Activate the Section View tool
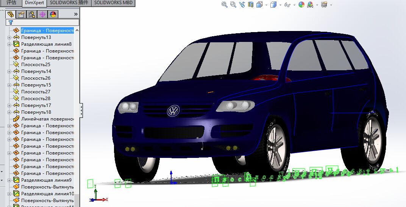 tap(251, 5)
